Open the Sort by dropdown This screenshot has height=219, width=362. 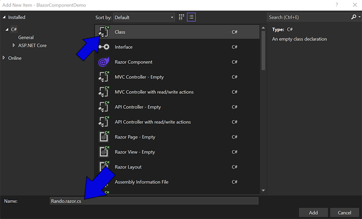[144, 17]
